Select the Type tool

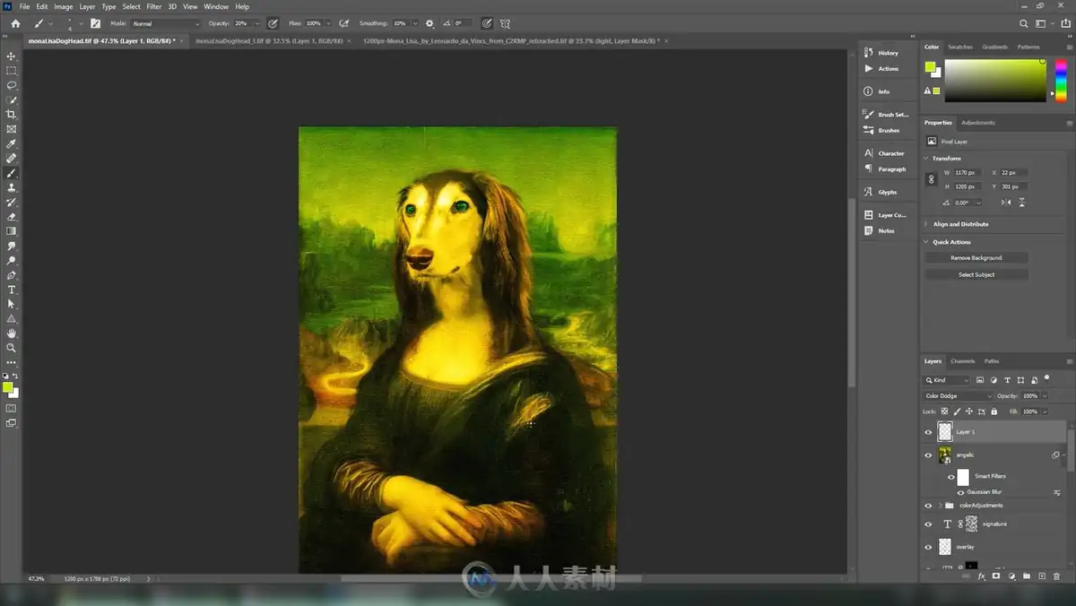(x=12, y=290)
